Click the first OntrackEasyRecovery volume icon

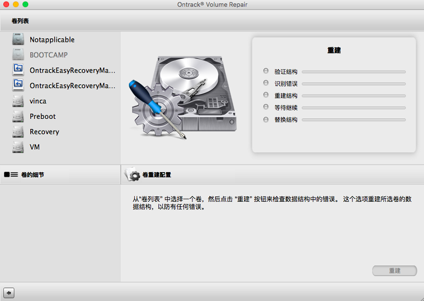point(19,70)
